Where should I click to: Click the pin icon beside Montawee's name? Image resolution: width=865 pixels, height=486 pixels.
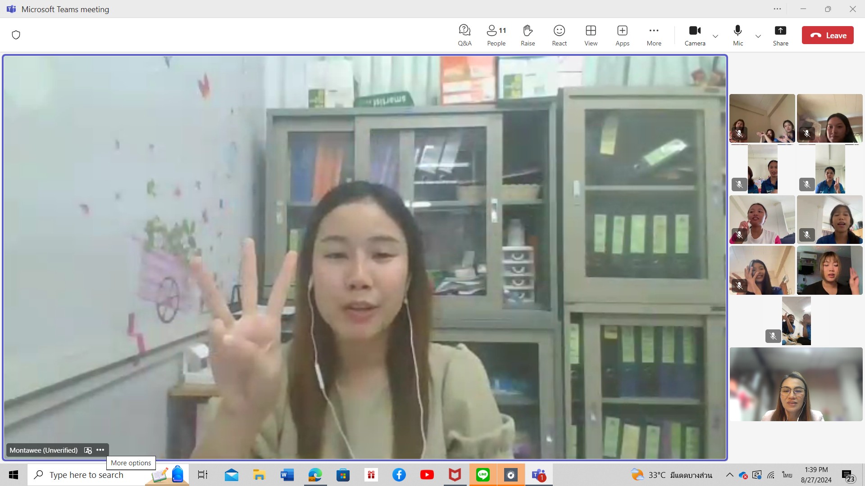pos(88,450)
